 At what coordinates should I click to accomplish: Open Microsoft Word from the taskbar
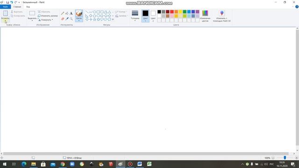[x=140, y=164]
